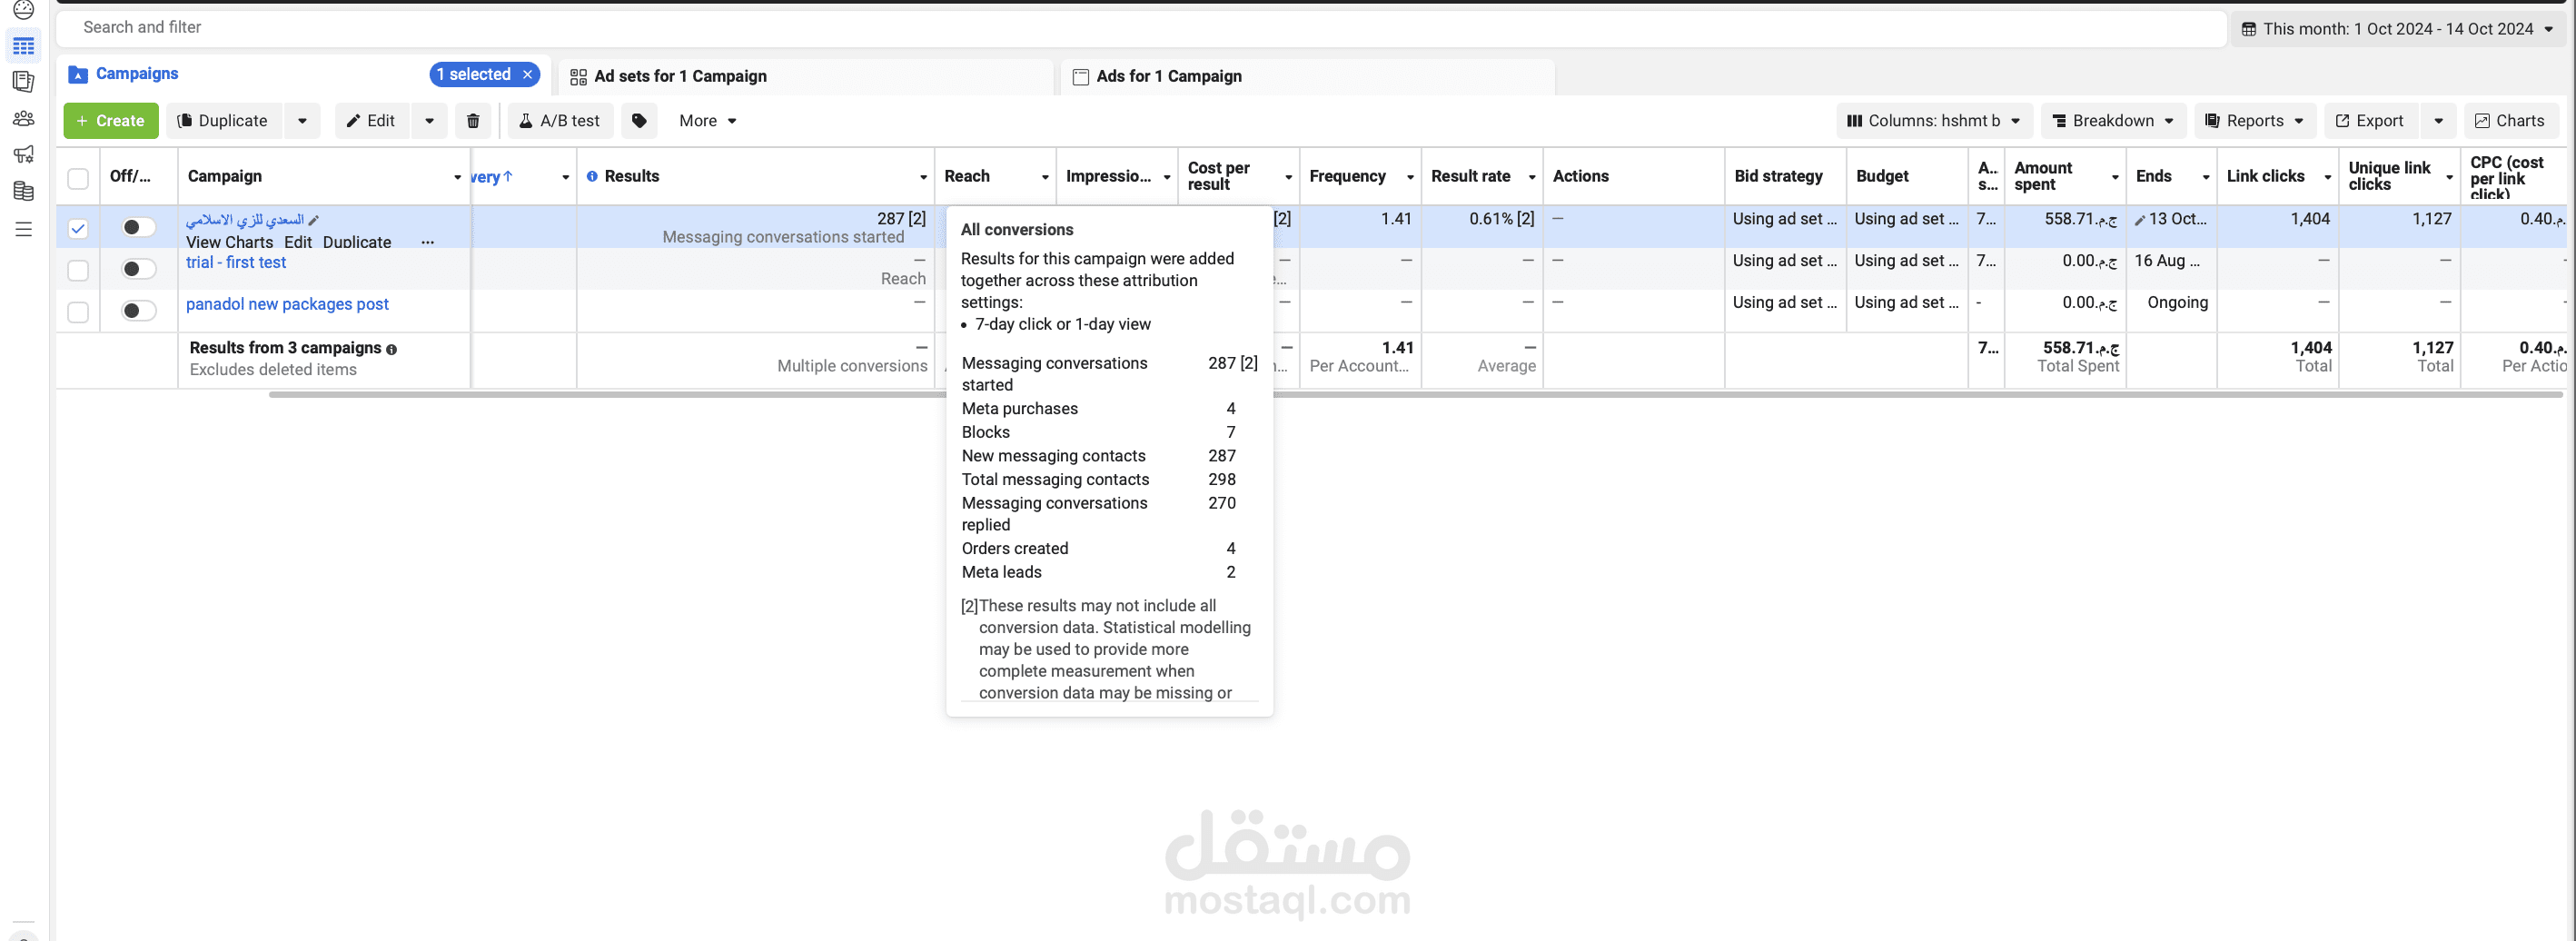Sort by the Delivery column up-arrow
The image size is (2576, 941).
(x=508, y=176)
